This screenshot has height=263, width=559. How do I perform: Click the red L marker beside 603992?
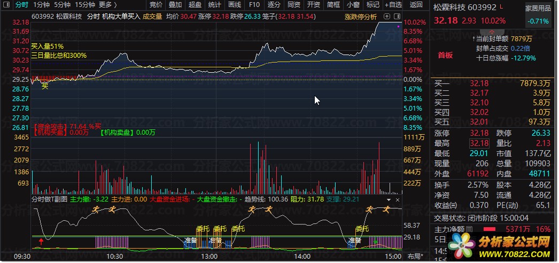tap(502, 6)
